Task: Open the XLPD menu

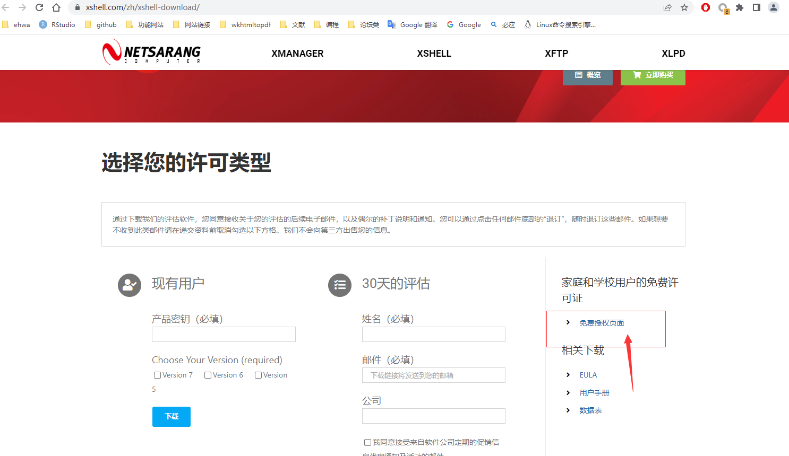Action: 673,54
